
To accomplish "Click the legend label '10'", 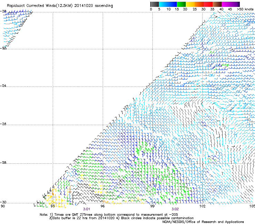I will pyautogui.click(x=169, y=9).
